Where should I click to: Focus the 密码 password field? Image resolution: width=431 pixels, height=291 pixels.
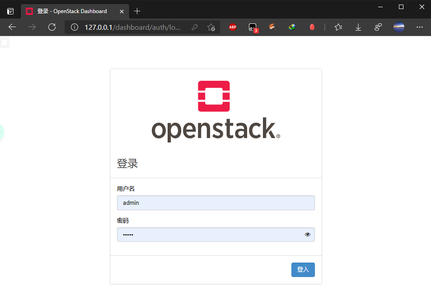(x=216, y=235)
